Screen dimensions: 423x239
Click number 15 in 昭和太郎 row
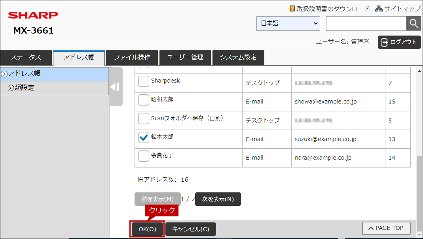(x=392, y=102)
